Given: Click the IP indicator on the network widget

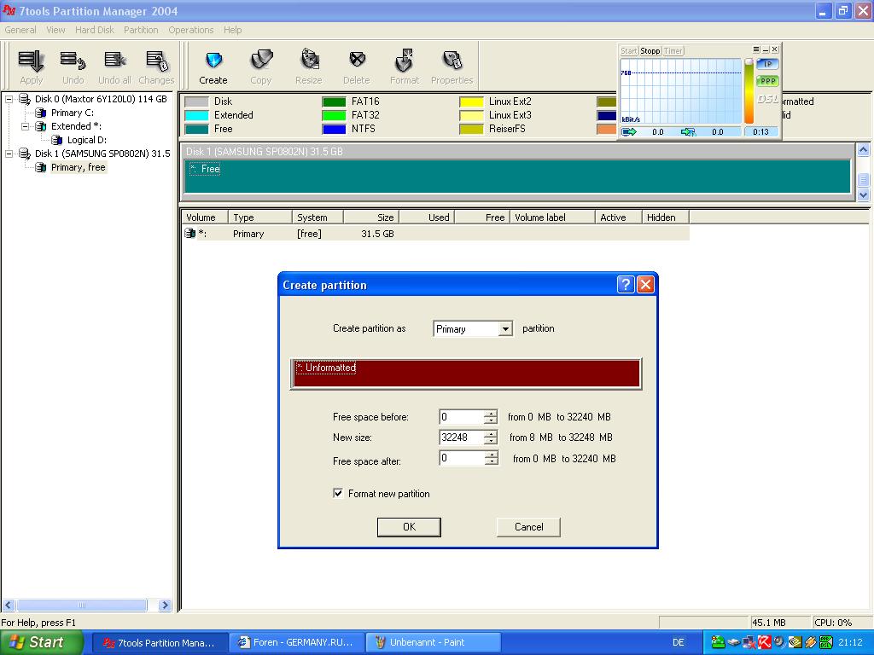Looking at the screenshot, I should (767, 64).
